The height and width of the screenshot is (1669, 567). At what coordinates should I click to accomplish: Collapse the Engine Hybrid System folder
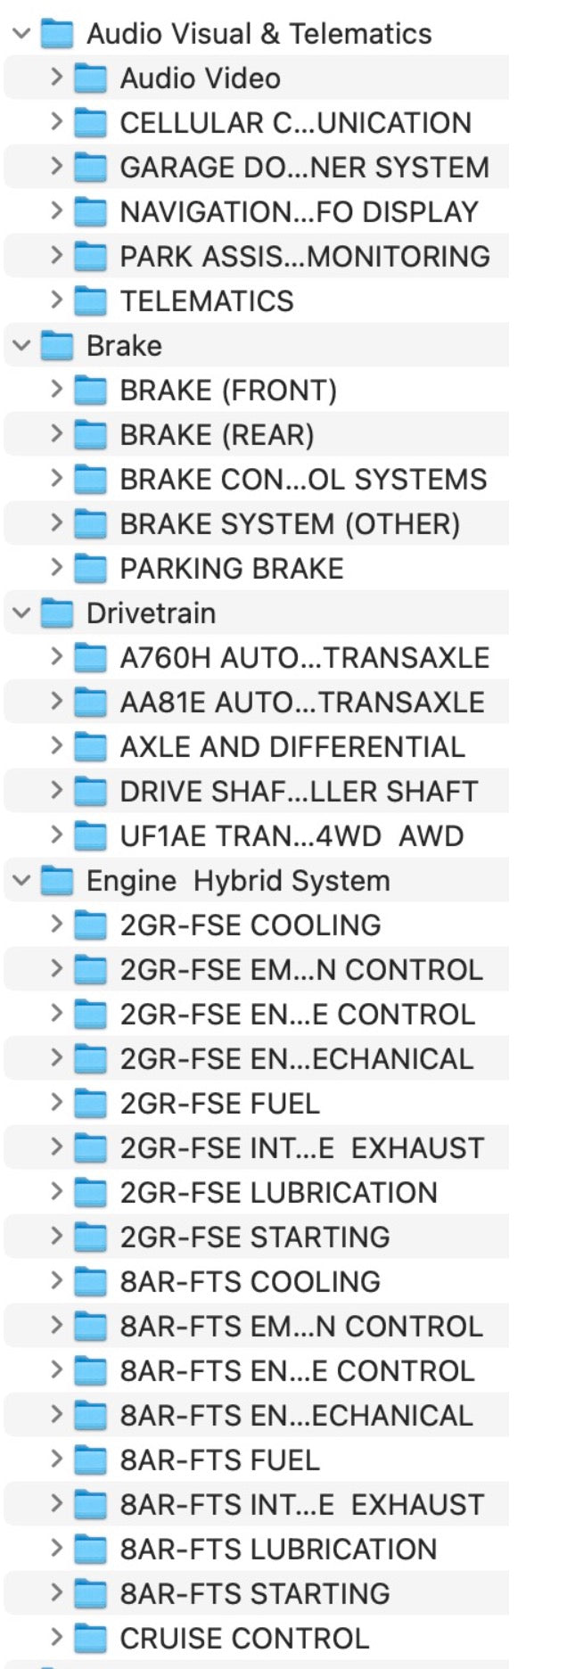point(22,881)
